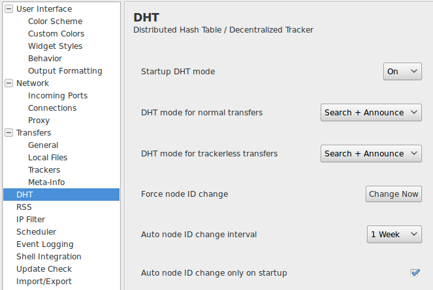Open Auto node ID change interval dropdown

click(x=394, y=235)
